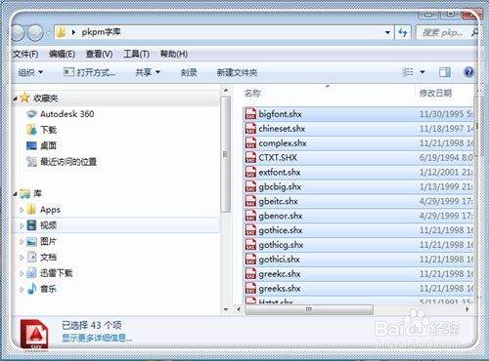Image resolution: width=489 pixels, height=361 pixels.
Task: Click the gothice.shx file icon
Action: click(250, 230)
